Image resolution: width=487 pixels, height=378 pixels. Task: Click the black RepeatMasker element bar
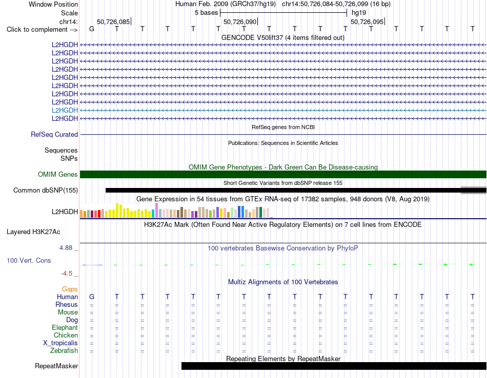click(334, 366)
